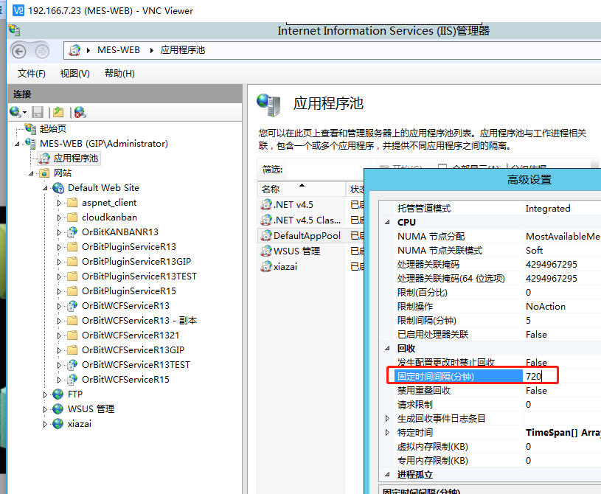Expand the FTP site node

point(45,394)
